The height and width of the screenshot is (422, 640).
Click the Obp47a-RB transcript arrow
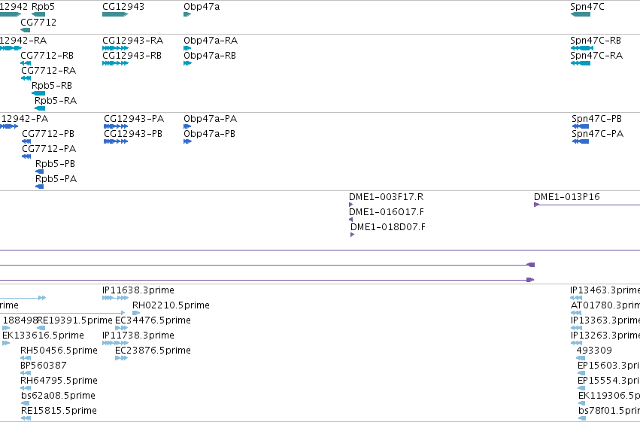coord(188,63)
